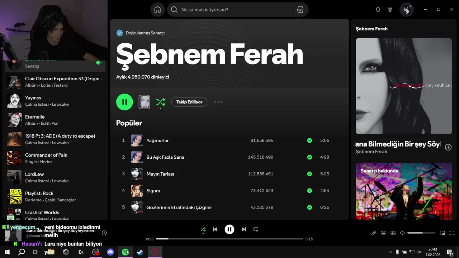The height and width of the screenshot is (258, 459).
Task: Open the notifications bell
Action: click(x=378, y=10)
